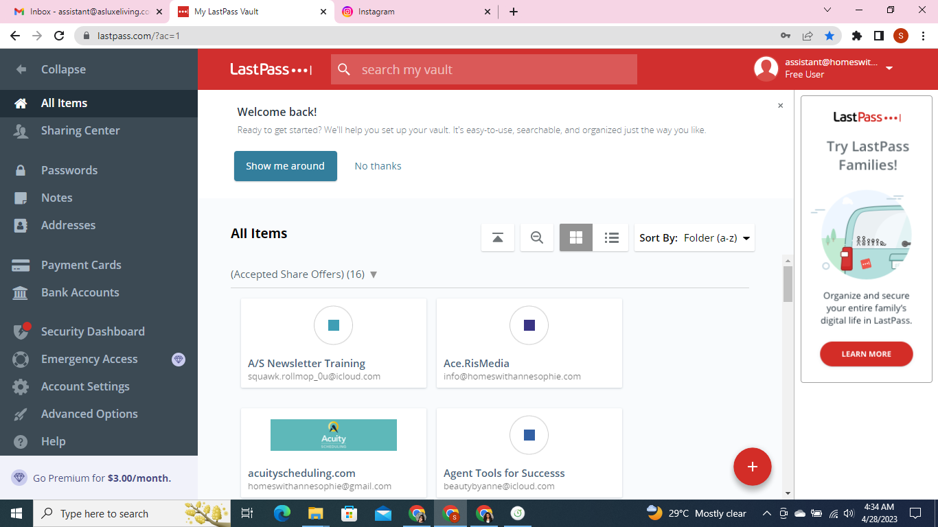Viewport: 938px width, 527px height.
Task: Collapse the LastPass sidebar
Action: [x=99, y=69]
